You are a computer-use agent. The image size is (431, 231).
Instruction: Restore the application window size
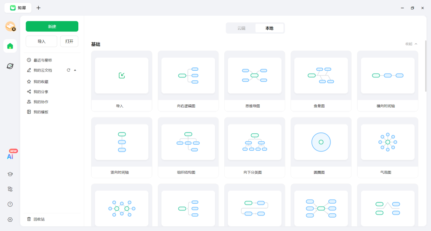pos(412,8)
